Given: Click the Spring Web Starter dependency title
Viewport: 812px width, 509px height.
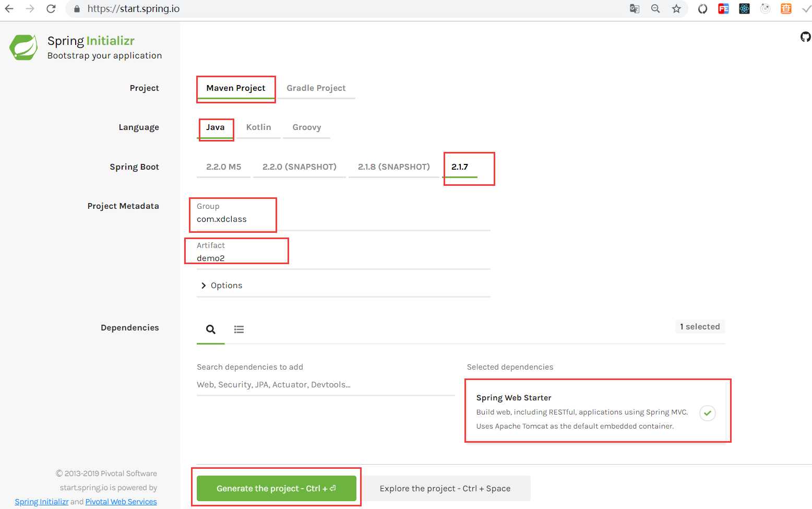Looking at the screenshot, I should [514, 398].
